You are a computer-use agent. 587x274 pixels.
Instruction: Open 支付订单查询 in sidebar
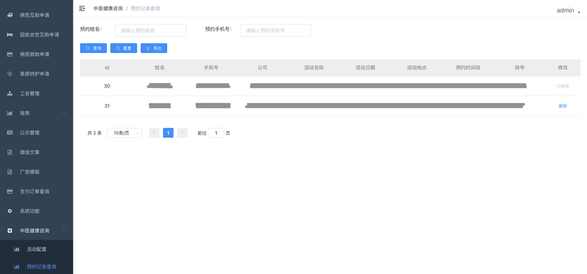[x=36, y=192]
